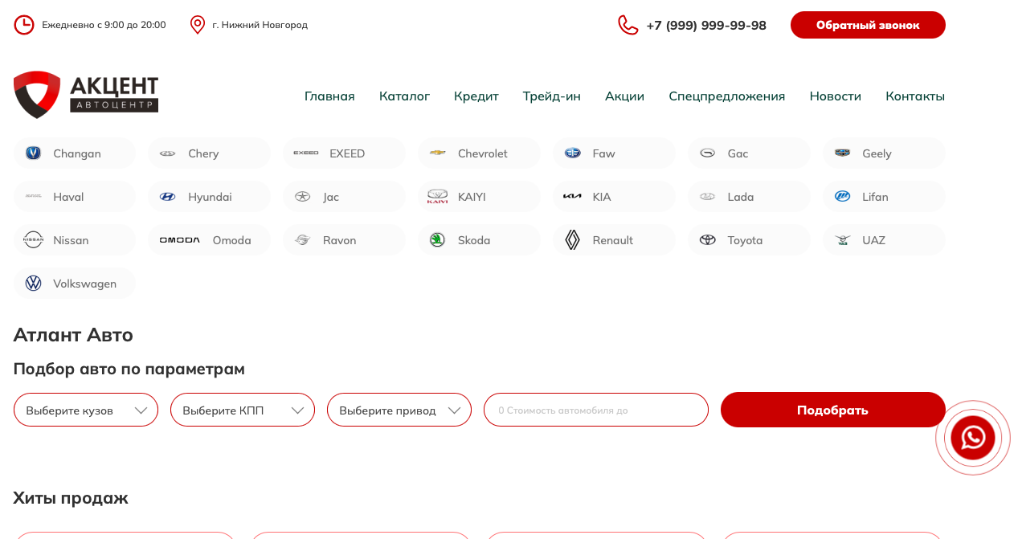Viewport: 1018px width, 539px height.
Task: Pick the Hyundai brand logo
Action: point(167,197)
